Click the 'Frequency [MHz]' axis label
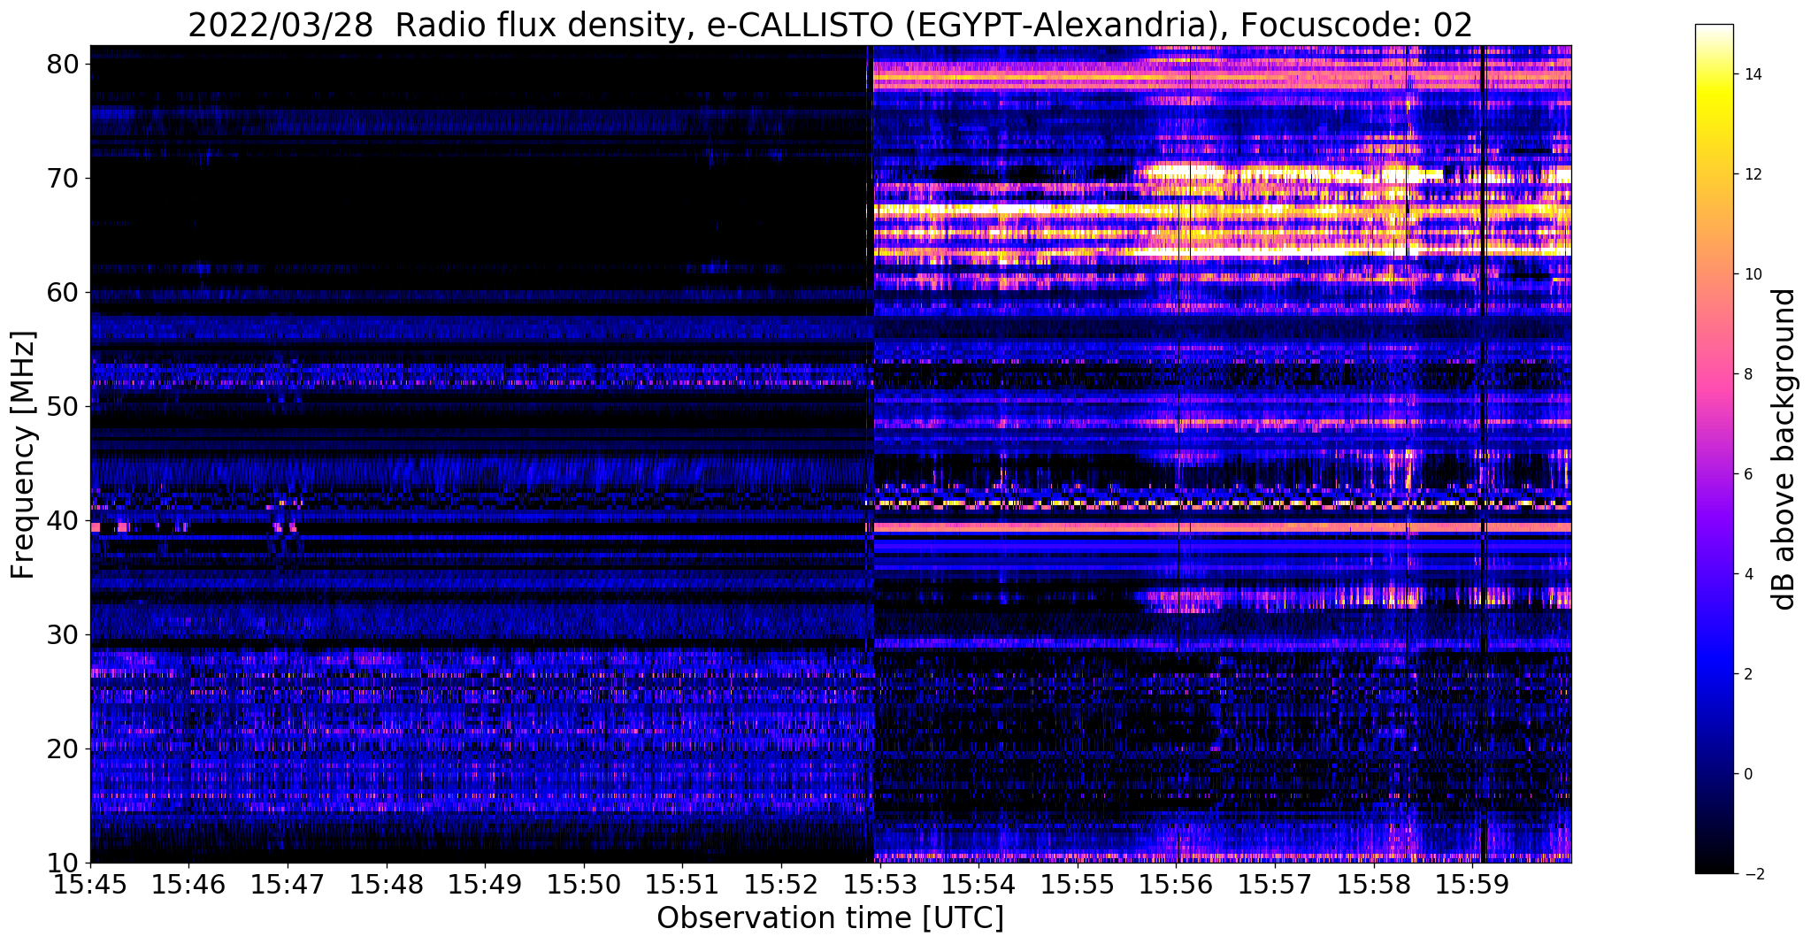Viewport: 1811px width, 944px height. [x=24, y=455]
